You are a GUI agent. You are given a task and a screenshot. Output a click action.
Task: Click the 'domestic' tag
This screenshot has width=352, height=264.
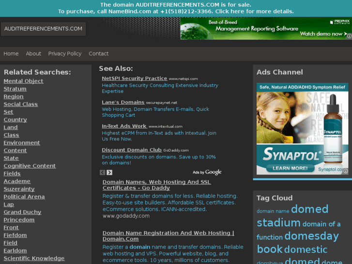click(x=306, y=249)
